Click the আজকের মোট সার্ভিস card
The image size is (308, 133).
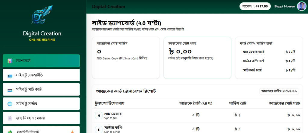[126, 58]
